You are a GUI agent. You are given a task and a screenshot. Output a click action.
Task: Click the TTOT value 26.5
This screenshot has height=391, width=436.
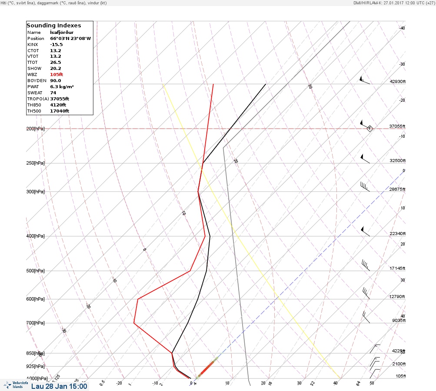click(56, 62)
